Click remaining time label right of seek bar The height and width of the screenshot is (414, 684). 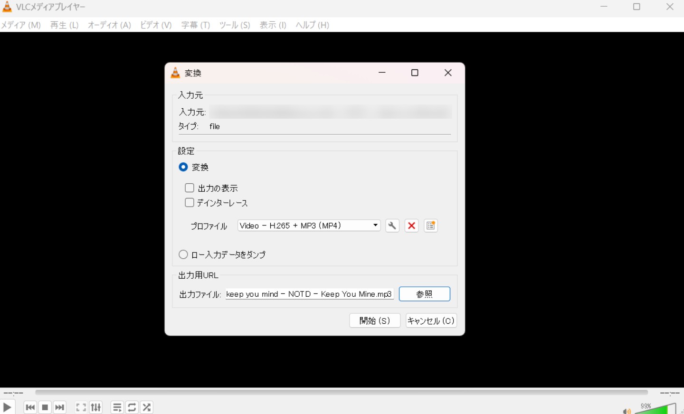(x=670, y=393)
